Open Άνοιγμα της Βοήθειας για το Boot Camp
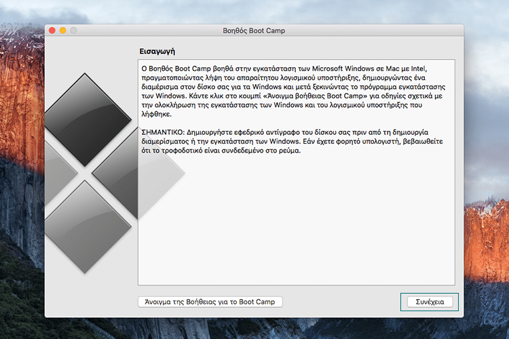Viewport: 509px width, 339px height. [x=210, y=302]
